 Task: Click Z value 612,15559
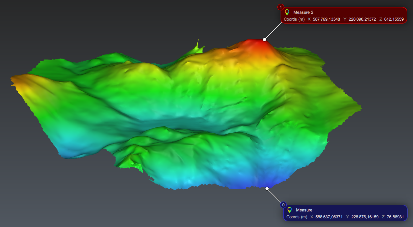pyautogui.click(x=394, y=19)
